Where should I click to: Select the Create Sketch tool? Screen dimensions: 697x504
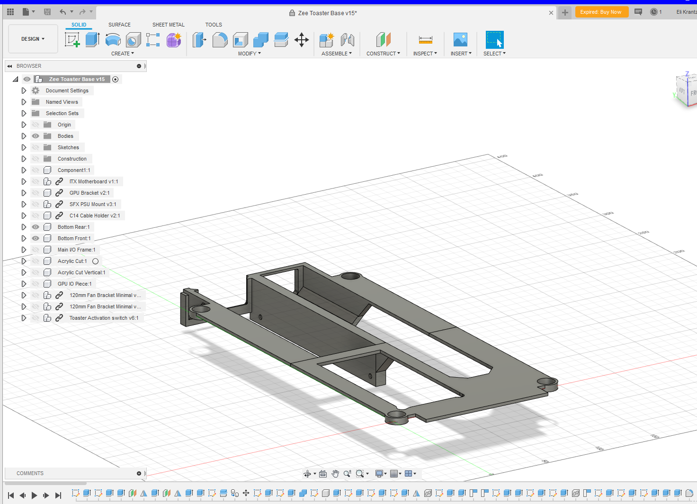72,40
